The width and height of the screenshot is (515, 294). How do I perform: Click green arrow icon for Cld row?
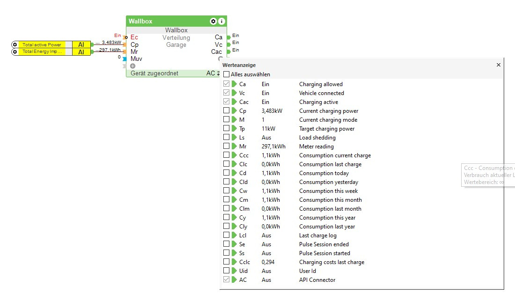click(x=234, y=182)
